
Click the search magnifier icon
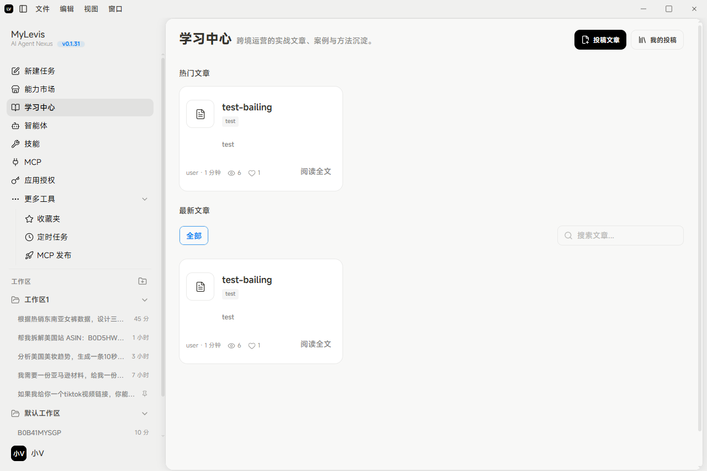568,235
